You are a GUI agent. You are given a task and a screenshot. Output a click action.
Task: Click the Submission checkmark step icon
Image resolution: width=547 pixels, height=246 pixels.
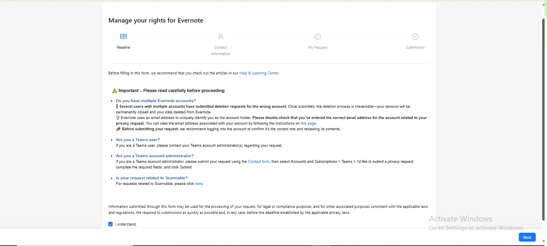(415, 37)
